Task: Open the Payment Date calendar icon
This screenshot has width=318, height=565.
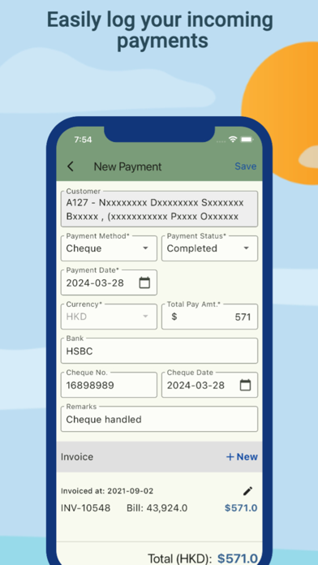Action: tap(144, 282)
